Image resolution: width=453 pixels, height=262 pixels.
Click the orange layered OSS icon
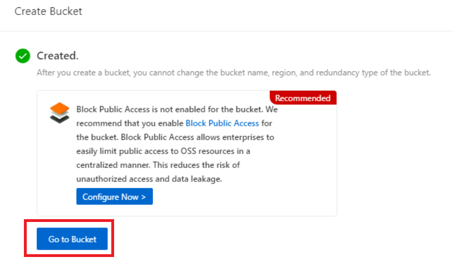(x=60, y=112)
